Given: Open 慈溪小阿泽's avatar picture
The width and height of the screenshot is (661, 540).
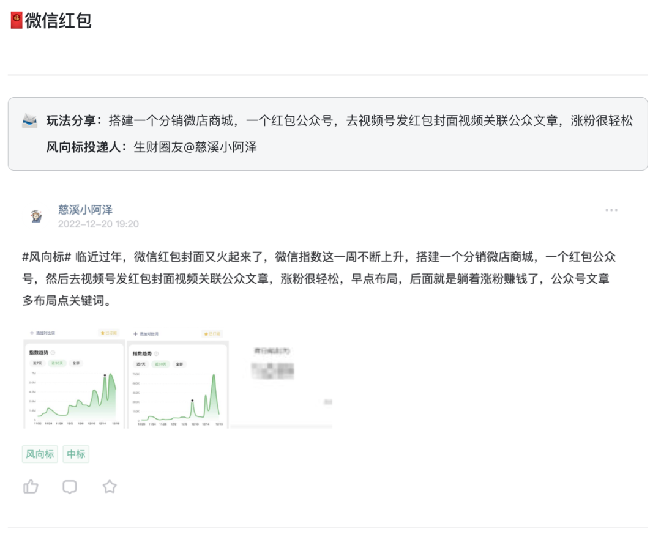Looking at the screenshot, I should (x=37, y=216).
